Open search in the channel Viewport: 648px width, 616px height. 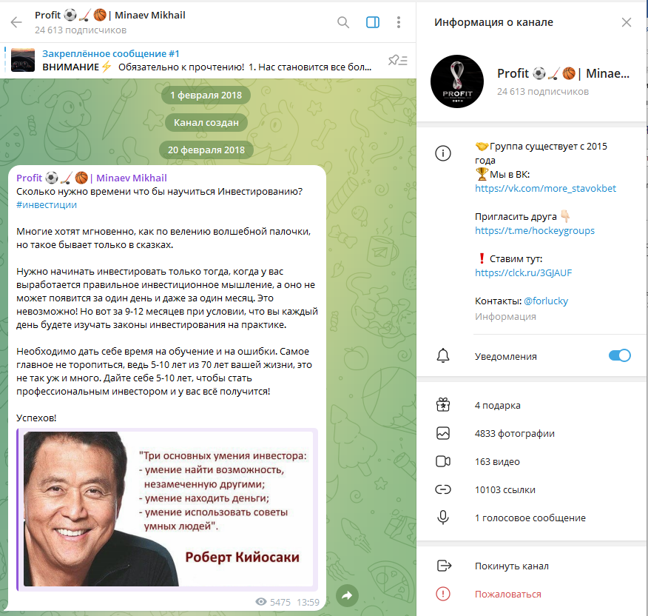pos(343,22)
